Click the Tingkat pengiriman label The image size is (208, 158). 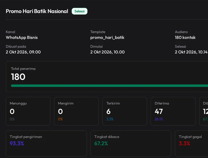pos(26,137)
